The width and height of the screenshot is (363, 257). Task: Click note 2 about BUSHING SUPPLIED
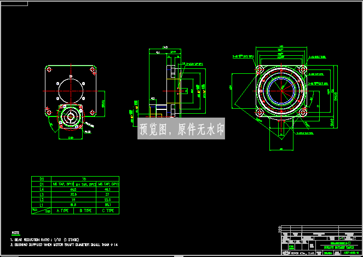pyautogui.click(x=64, y=244)
